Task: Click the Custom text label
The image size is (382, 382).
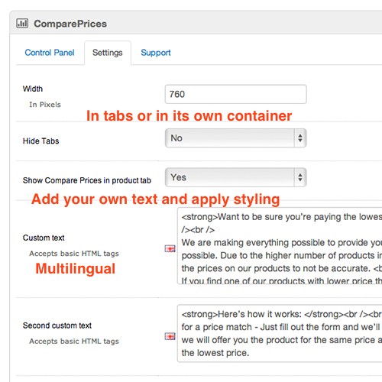Action: (44, 238)
